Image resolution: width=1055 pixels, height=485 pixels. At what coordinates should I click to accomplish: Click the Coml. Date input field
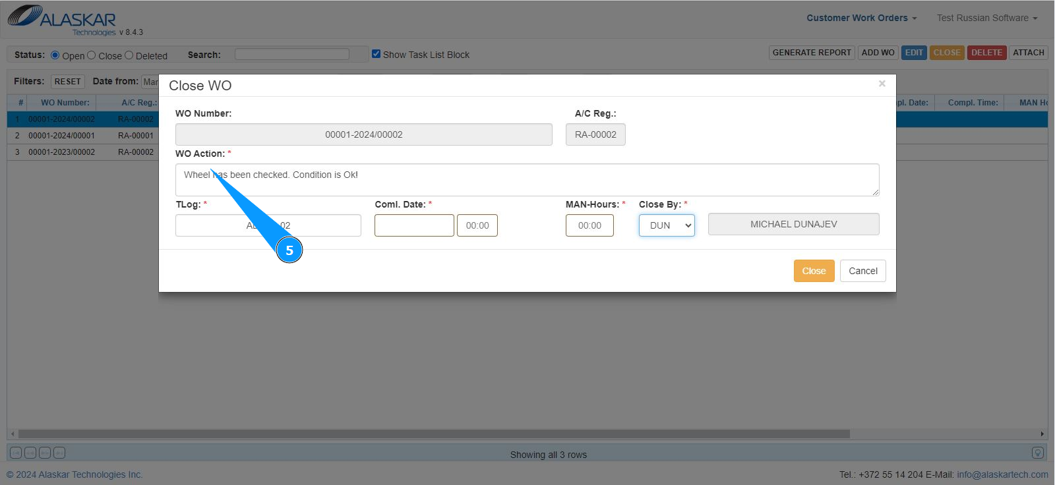(414, 225)
